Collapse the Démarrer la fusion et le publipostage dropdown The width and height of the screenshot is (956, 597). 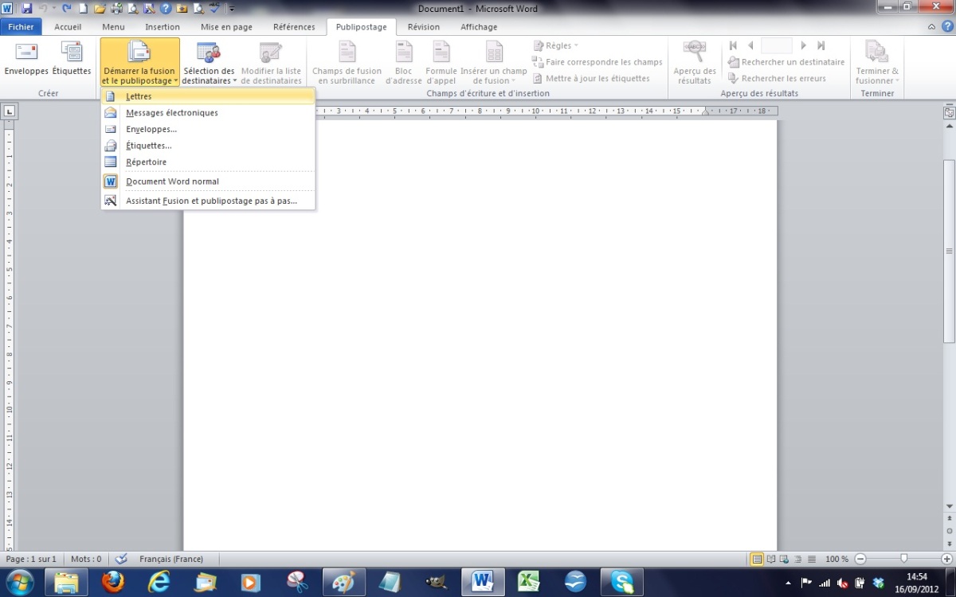139,62
